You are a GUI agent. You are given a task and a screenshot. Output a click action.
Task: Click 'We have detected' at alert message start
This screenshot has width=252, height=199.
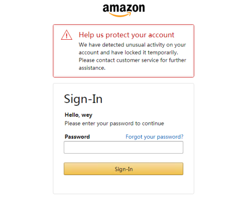[x=101, y=45]
